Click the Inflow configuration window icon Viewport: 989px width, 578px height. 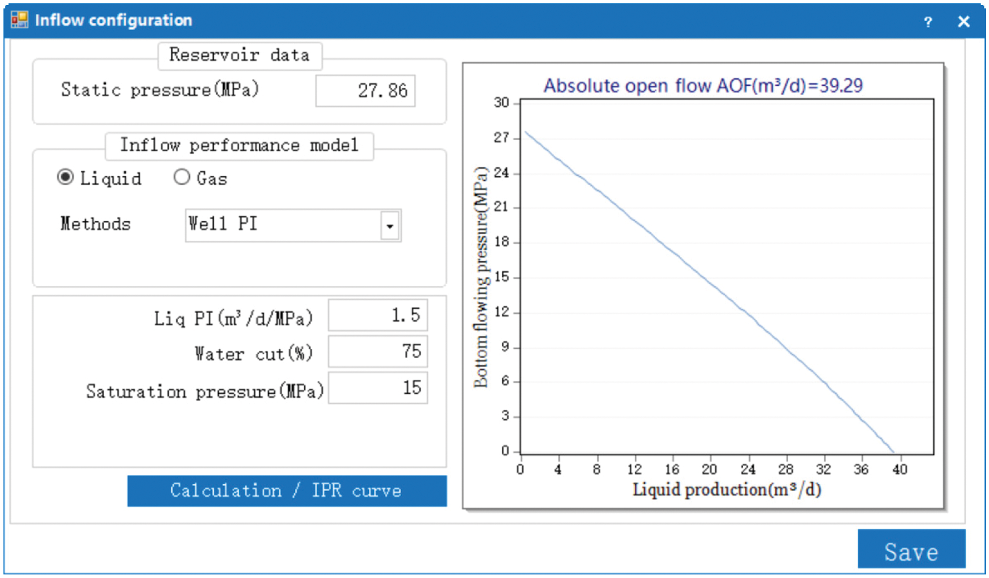click(x=20, y=20)
